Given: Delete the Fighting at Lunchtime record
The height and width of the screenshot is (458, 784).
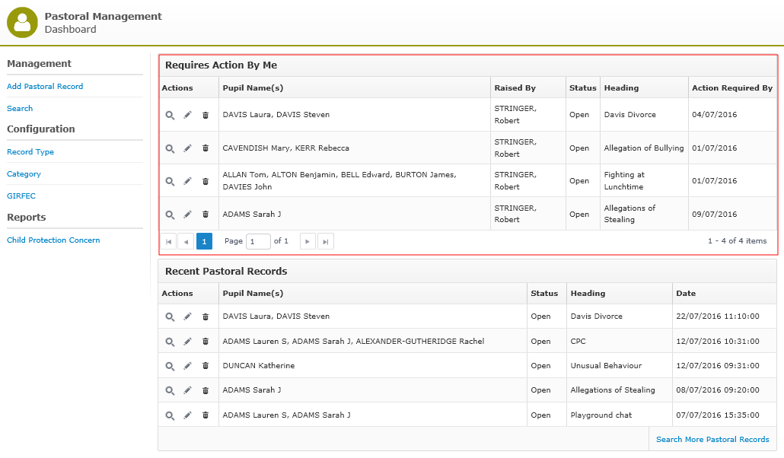Looking at the screenshot, I should click(206, 182).
